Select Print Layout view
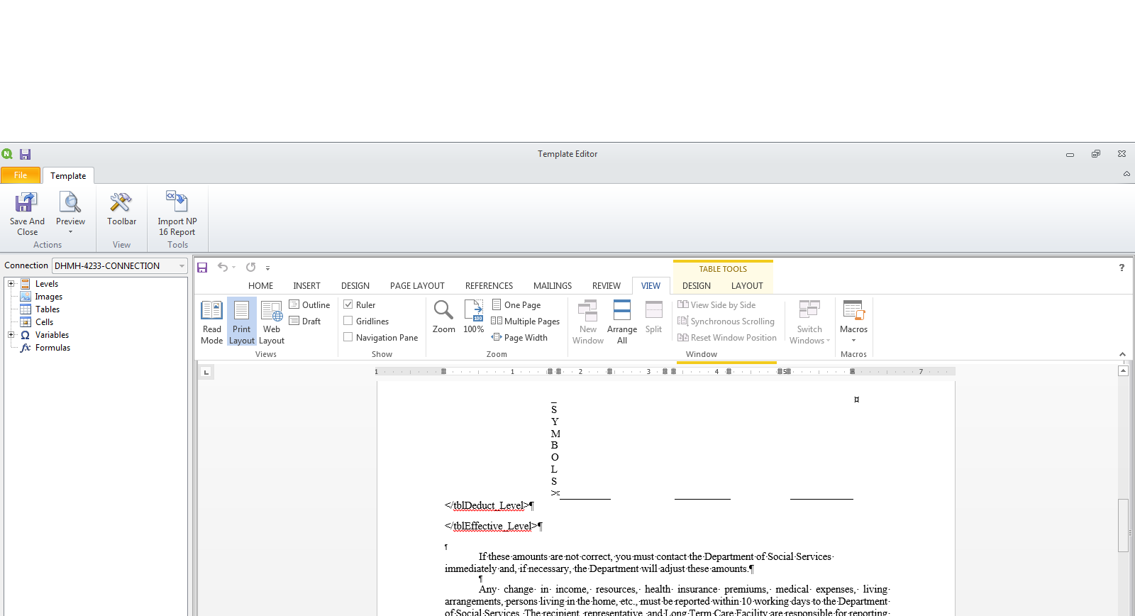The image size is (1135, 616). click(241, 322)
